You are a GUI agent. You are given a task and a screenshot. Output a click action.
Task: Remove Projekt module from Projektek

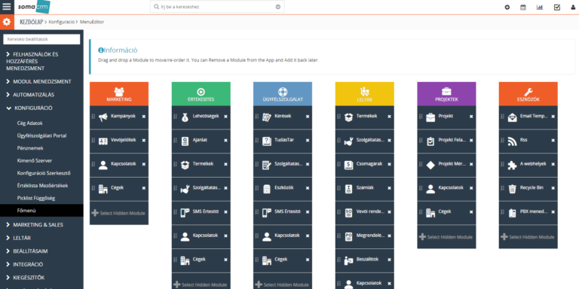click(471, 117)
